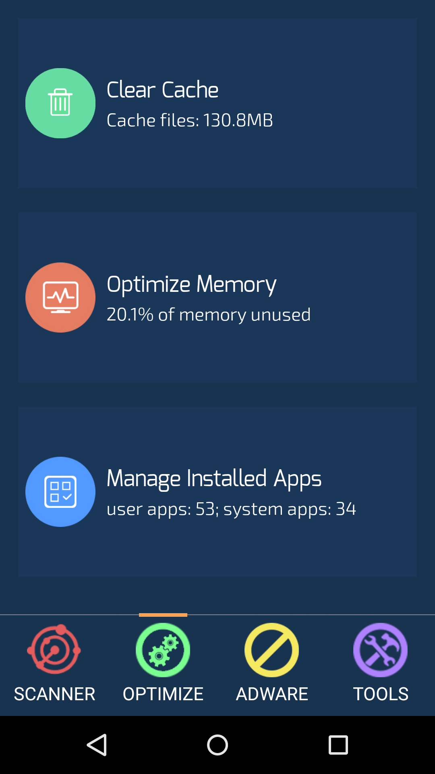Screen dimensions: 435x774
Task: Tap the green Optimize gears icon
Action: (x=163, y=650)
